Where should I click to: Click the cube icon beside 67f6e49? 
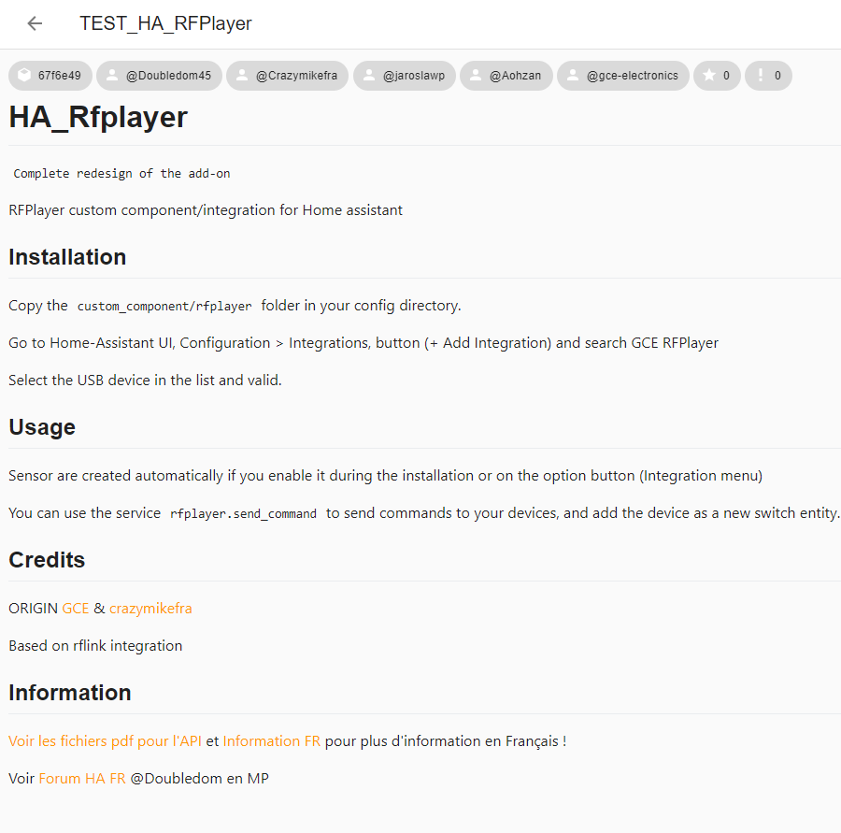pos(24,75)
